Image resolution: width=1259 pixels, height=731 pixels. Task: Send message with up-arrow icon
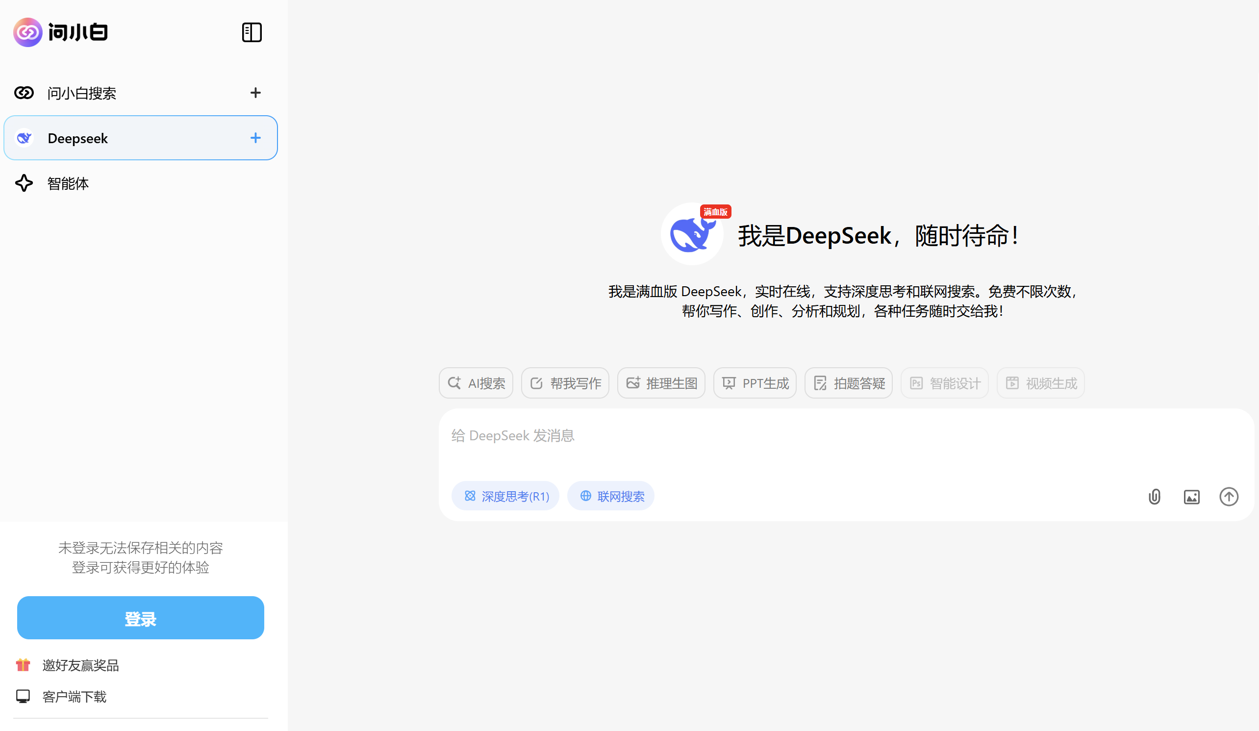(x=1229, y=497)
